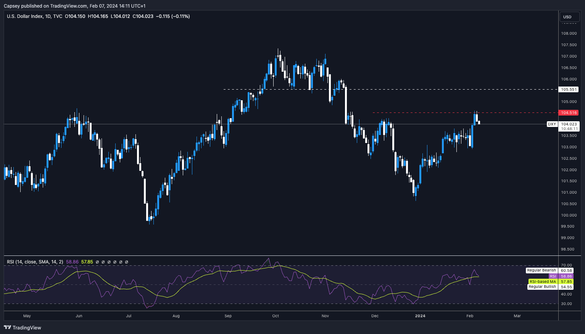
Task: Click the 107.000 level on price axis
Action: 569,56
